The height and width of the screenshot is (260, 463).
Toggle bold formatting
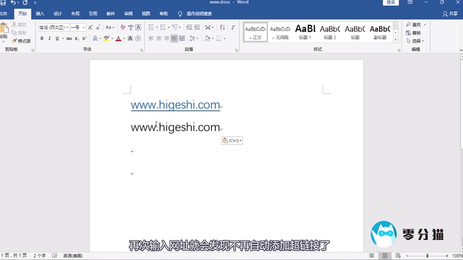click(x=42, y=39)
